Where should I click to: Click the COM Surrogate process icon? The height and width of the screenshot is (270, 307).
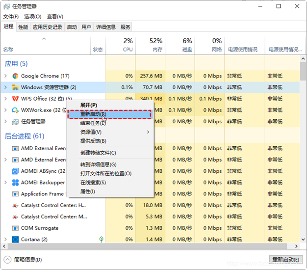click(15, 228)
